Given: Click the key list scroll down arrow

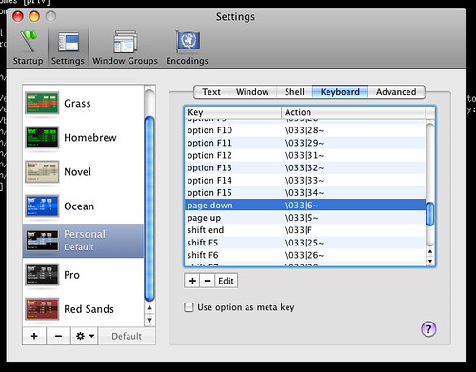Looking at the screenshot, I should pos(430,262).
